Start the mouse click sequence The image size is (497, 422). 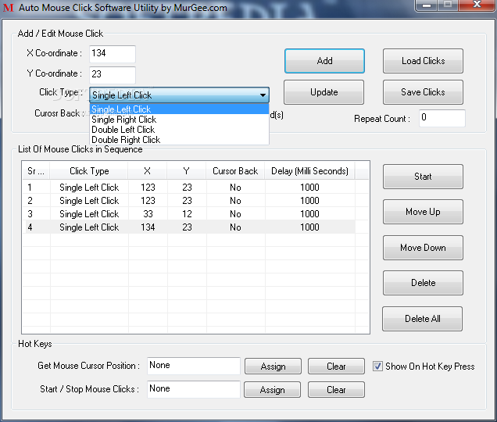coord(423,177)
